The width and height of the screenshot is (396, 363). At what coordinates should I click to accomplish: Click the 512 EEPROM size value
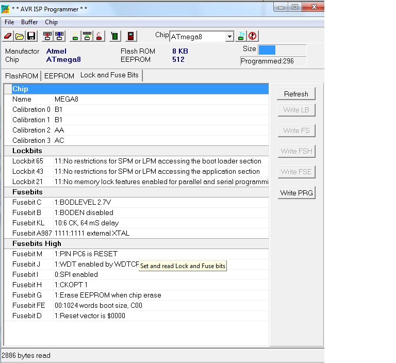178,60
